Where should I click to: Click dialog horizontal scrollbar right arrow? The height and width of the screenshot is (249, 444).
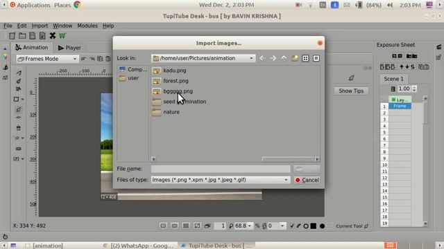tap(317, 159)
